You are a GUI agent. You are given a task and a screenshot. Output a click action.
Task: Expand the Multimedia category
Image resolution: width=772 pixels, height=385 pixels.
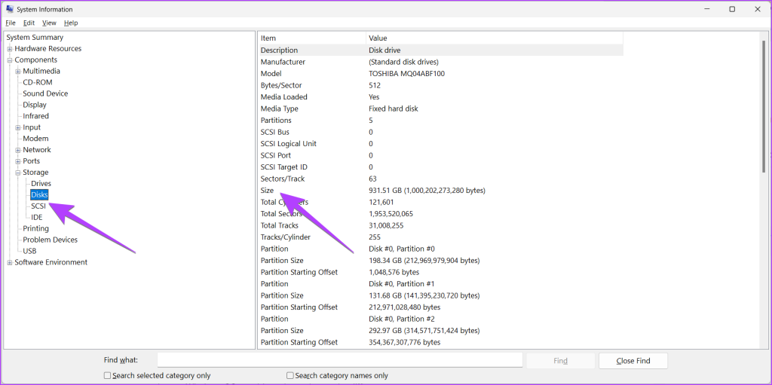pos(18,72)
